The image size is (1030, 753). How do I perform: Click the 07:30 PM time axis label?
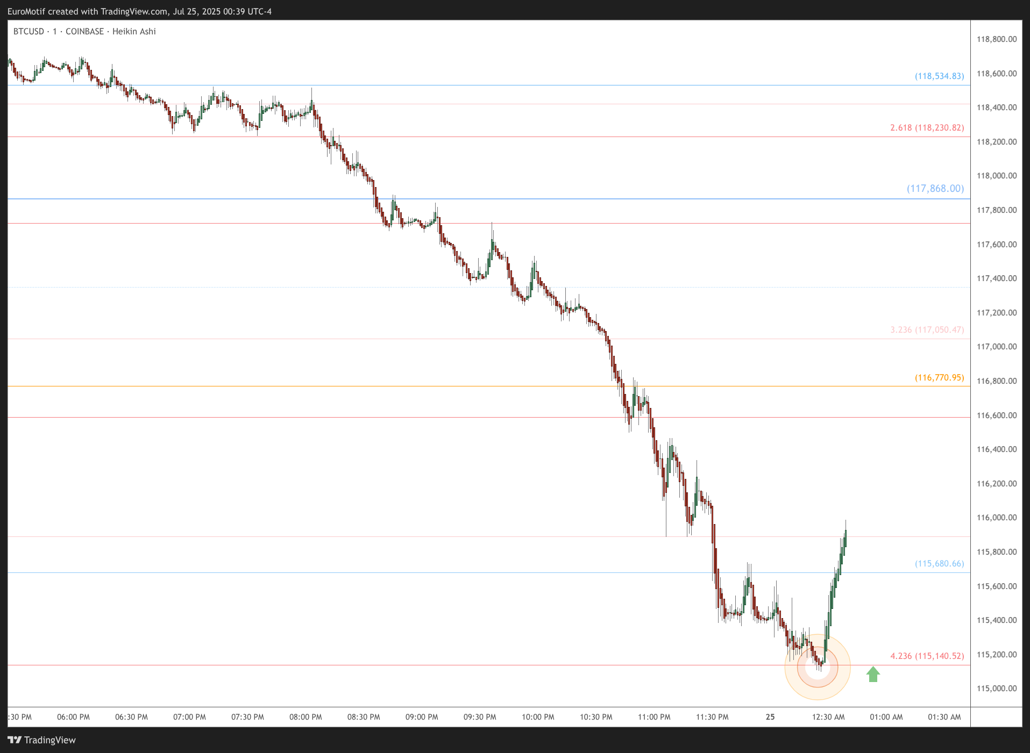click(247, 717)
